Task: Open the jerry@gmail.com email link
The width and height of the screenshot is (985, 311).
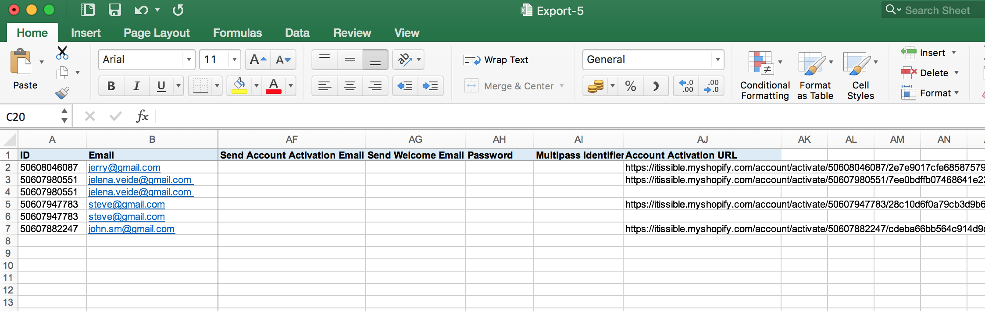Action: point(124,168)
